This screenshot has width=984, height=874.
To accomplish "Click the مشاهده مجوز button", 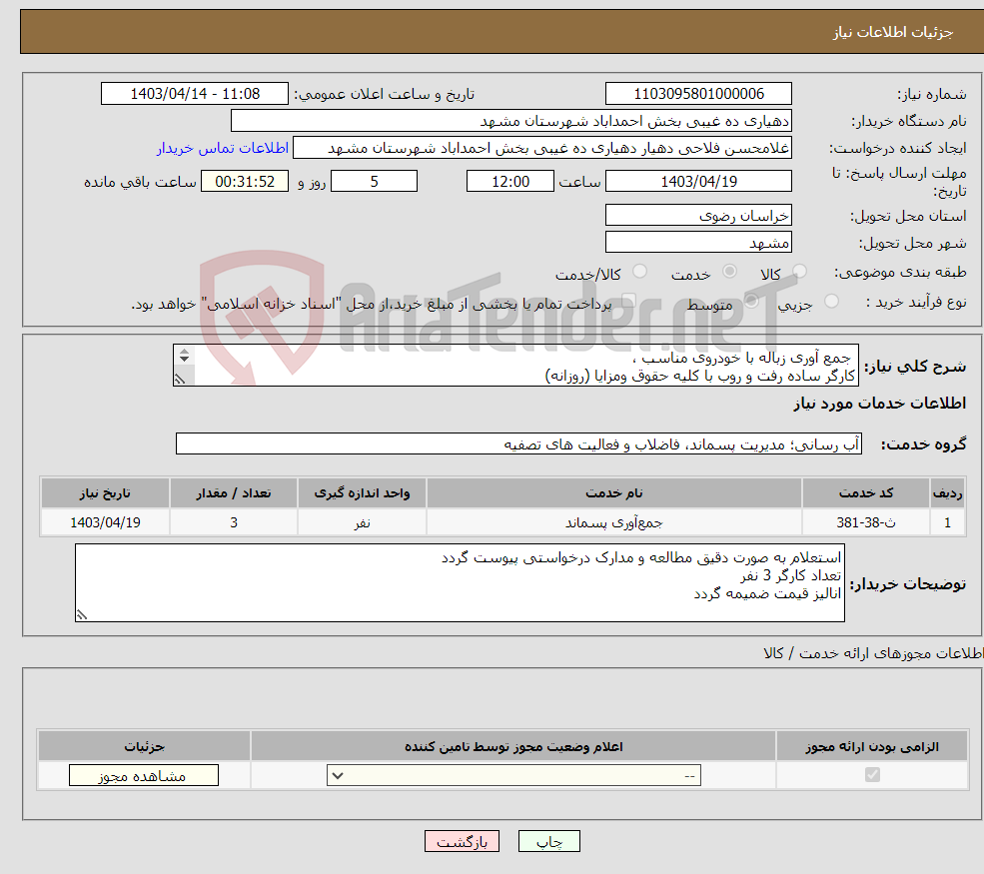I will 144,776.
